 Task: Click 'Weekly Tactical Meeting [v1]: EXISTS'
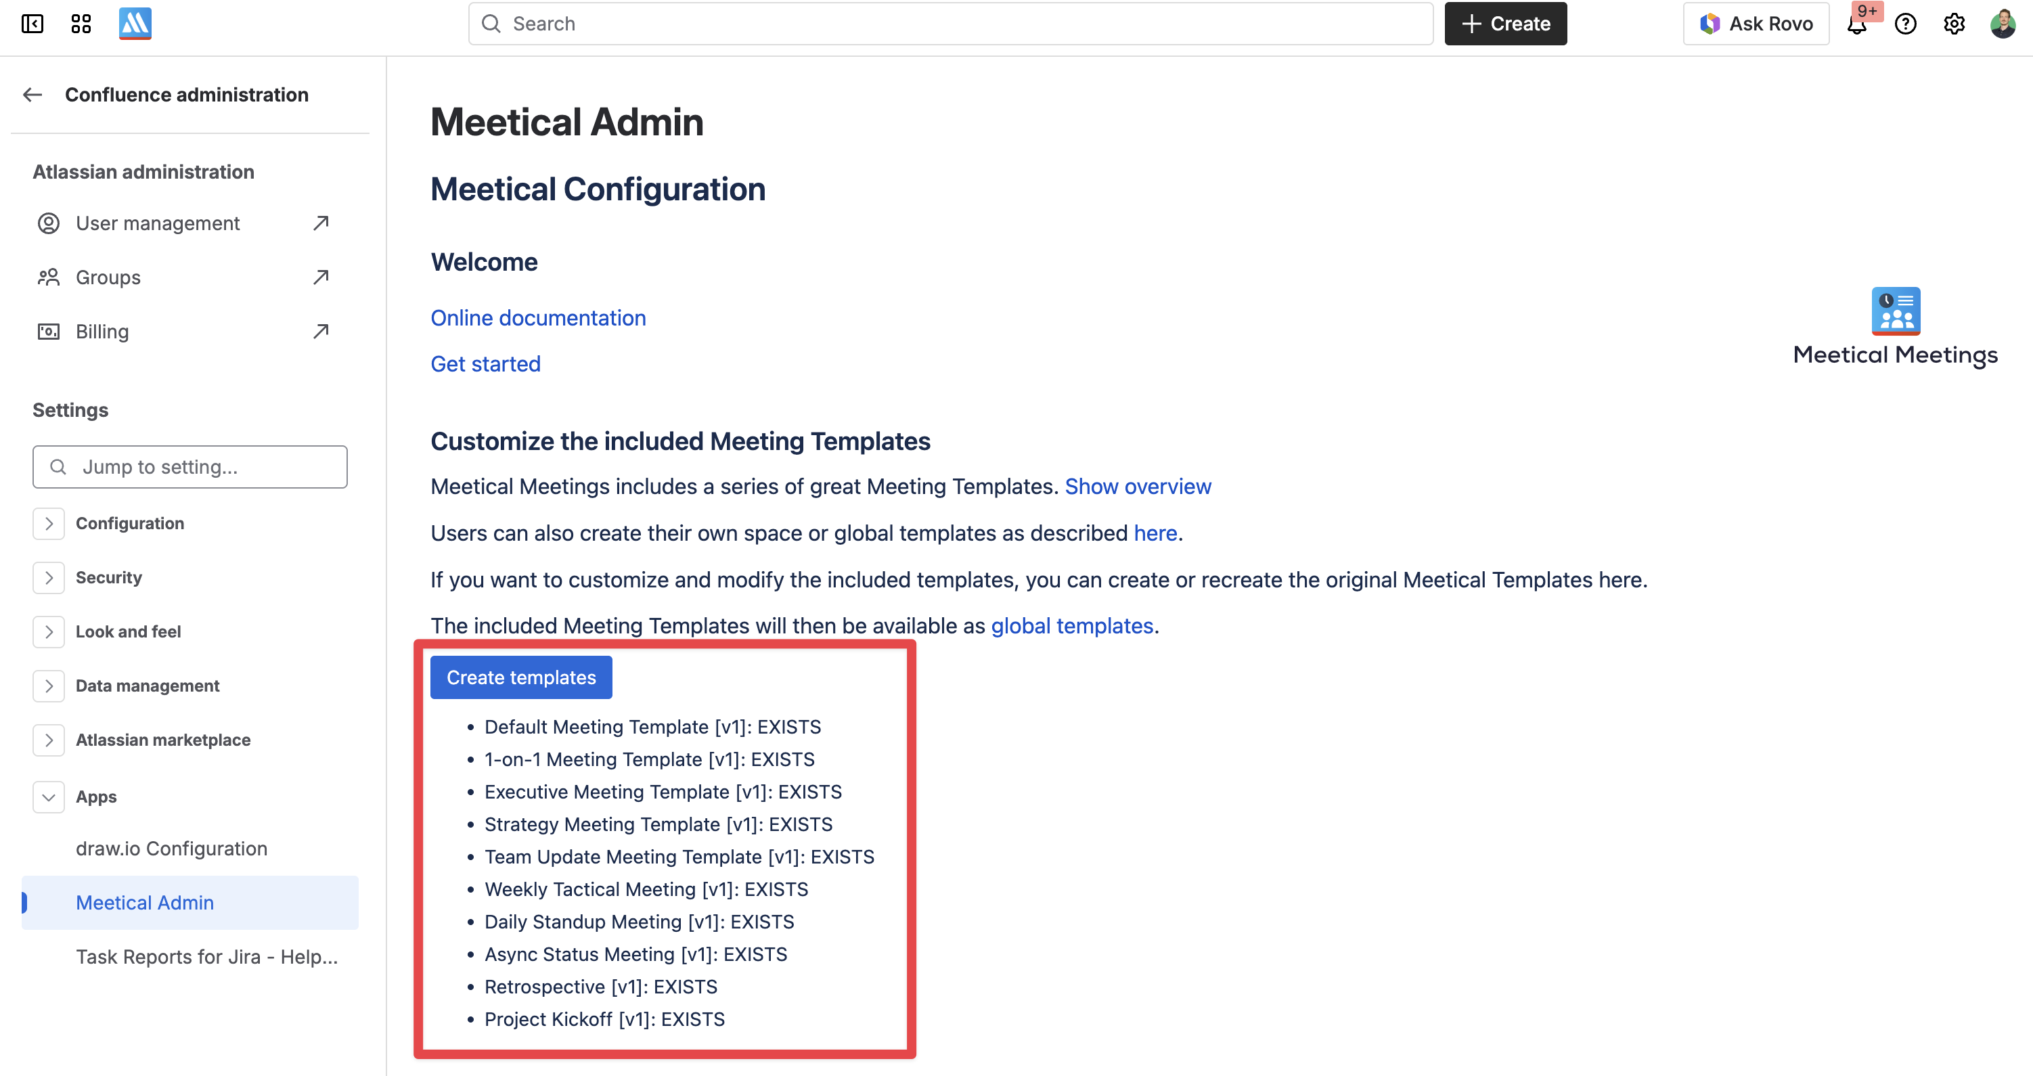(646, 890)
